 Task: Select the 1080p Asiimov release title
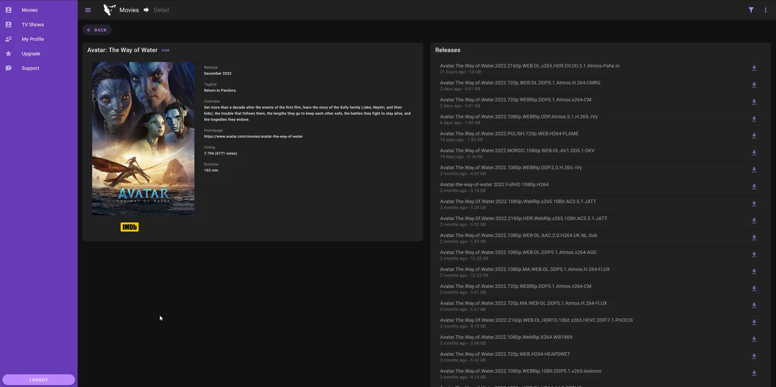[x=520, y=371]
